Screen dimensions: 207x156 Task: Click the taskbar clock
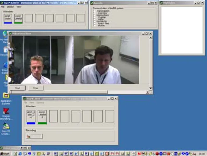pos(201,154)
